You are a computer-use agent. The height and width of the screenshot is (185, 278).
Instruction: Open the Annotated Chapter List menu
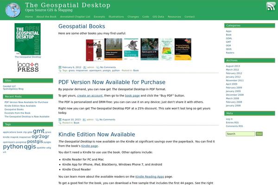point(75,17)
